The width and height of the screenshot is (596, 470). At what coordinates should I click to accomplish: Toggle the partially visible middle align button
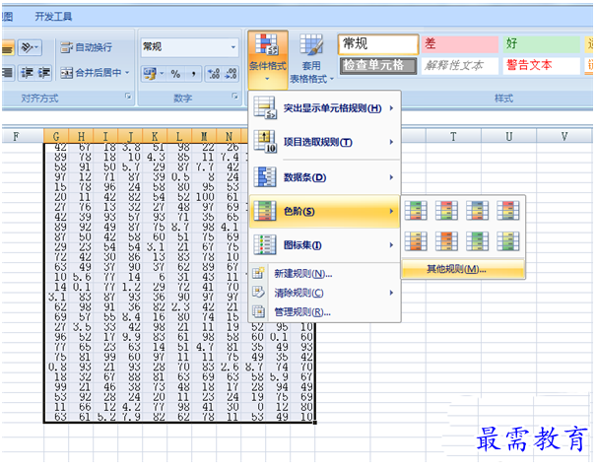click(8, 48)
